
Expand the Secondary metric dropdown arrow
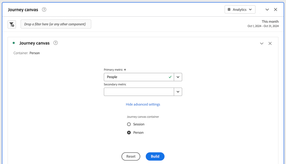click(x=178, y=92)
